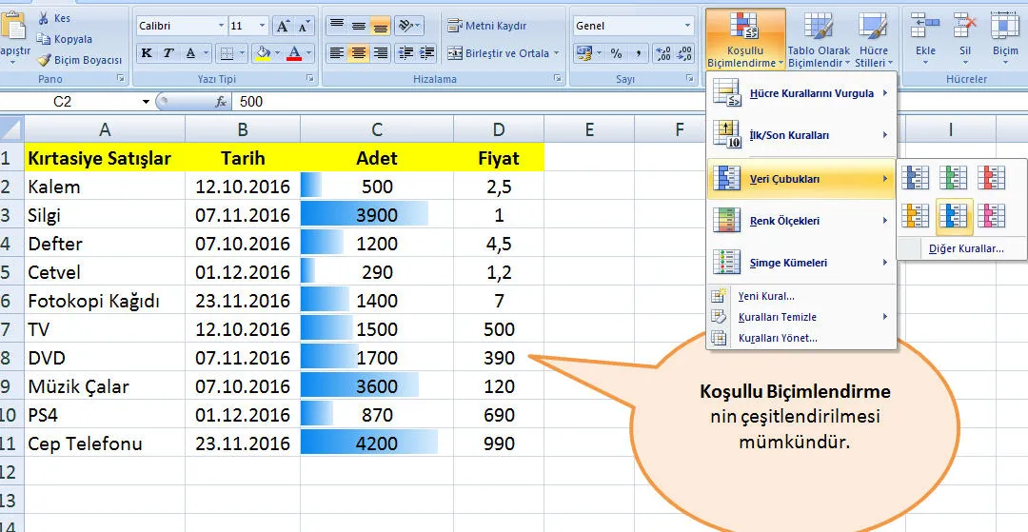Image resolution: width=1028 pixels, height=532 pixels.
Task: Open the Calibri font name dropdown
Action: 221,26
